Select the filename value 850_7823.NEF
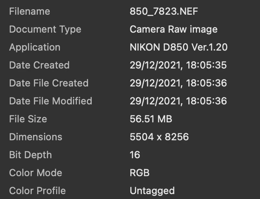This screenshot has width=260, height=199. pos(164,11)
